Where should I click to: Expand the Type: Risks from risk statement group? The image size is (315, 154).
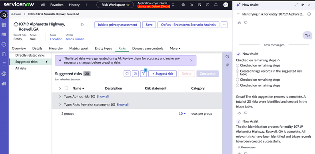pyautogui.click(x=60, y=105)
